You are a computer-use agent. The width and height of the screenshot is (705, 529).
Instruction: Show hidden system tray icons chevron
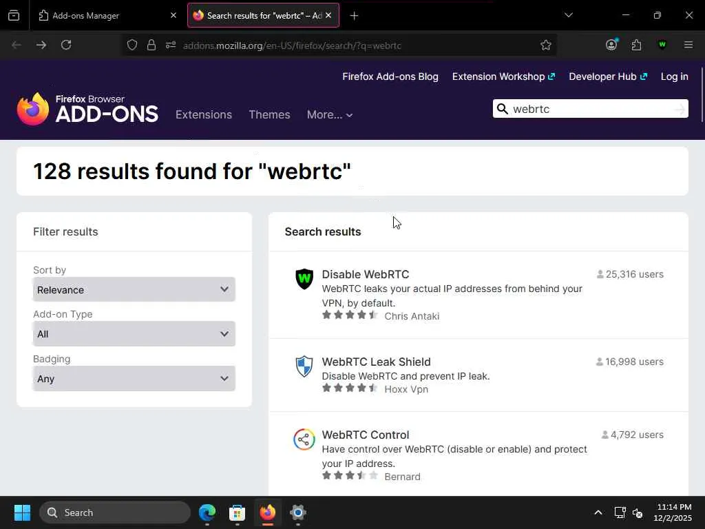(x=598, y=512)
